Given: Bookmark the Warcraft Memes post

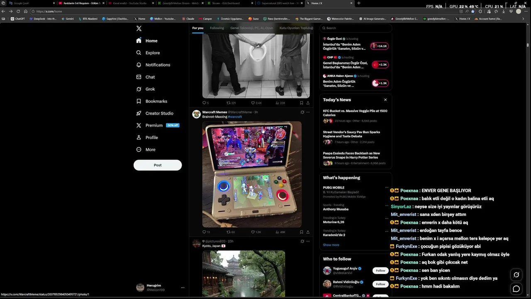Looking at the screenshot, I should coord(302,232).
